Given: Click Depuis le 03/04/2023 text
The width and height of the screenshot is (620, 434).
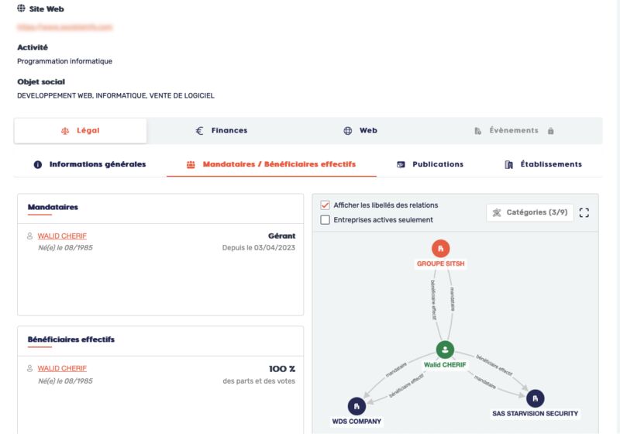Looking at the screenshot, I should coord(259,248).
